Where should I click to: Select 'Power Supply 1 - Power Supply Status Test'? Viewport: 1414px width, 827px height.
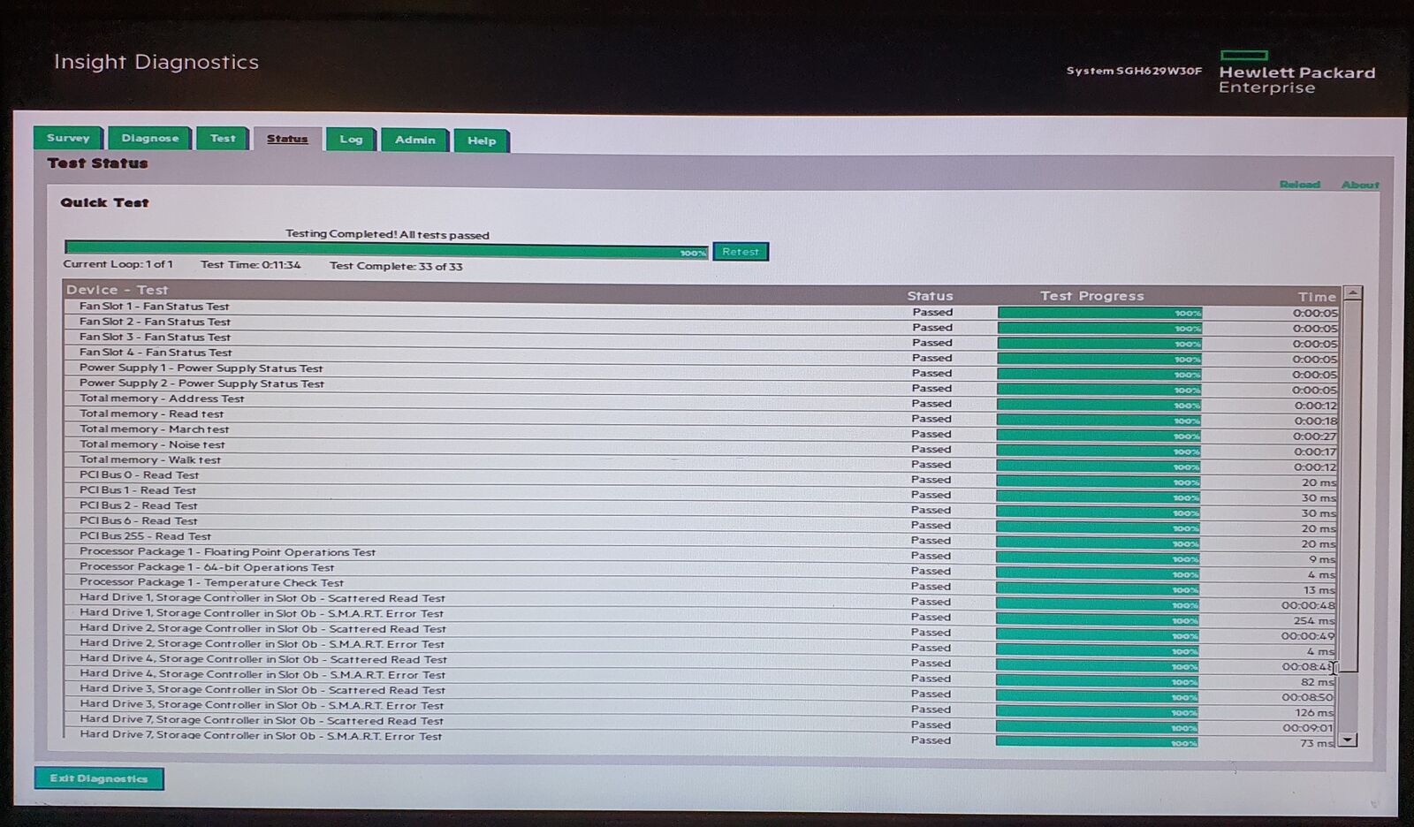[x=702, y=369]
